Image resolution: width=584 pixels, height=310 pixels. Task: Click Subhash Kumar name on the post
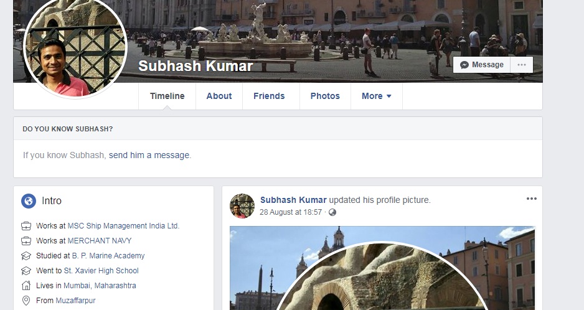point(293,200)
